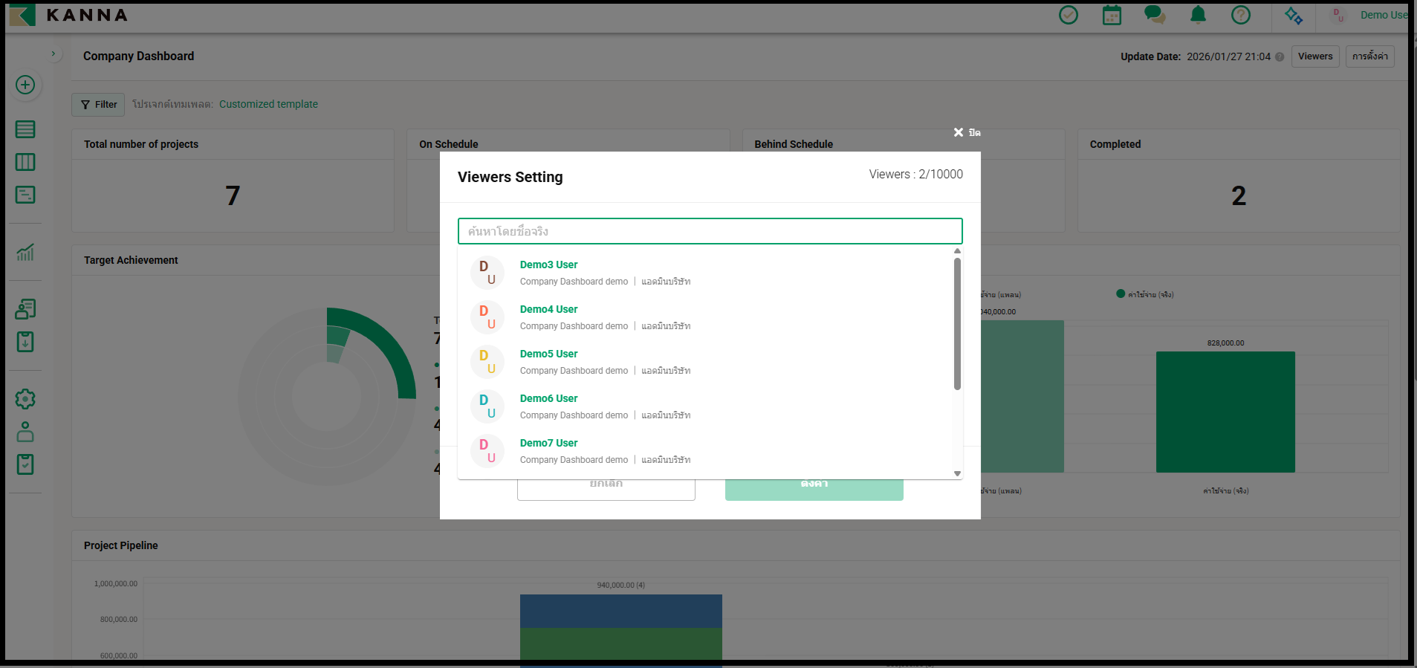Click the notification bell icon

(x=1198, y=15)
